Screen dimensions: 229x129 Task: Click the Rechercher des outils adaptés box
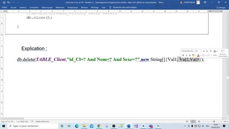pos(123,7)
